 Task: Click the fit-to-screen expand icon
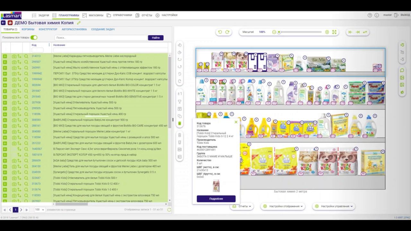[x=334, y=32]
